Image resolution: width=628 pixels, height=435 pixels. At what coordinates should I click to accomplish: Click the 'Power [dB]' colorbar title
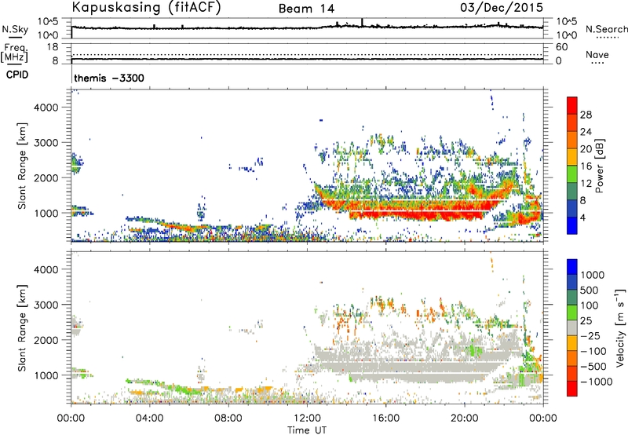[599, 166]
